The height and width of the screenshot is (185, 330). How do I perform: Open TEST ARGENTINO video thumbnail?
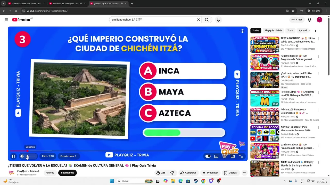(265, 45)
